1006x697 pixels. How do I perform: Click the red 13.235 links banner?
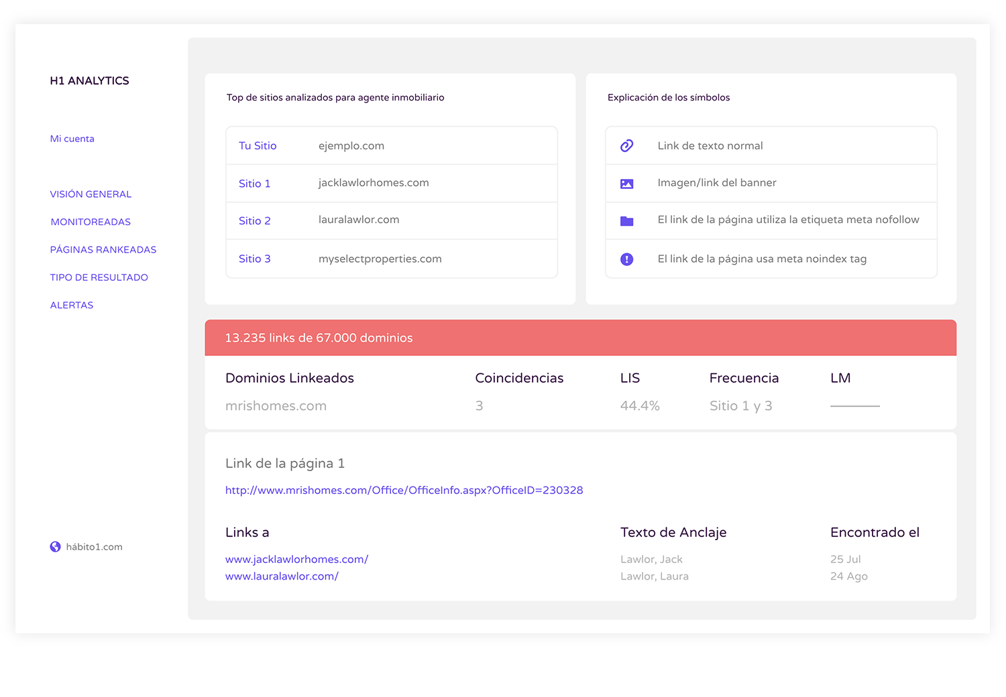coord(580,338)
